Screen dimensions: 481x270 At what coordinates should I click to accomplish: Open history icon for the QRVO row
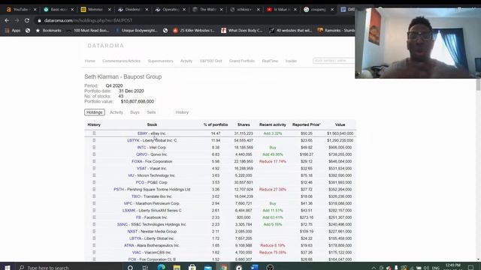[x=94, y=154]
